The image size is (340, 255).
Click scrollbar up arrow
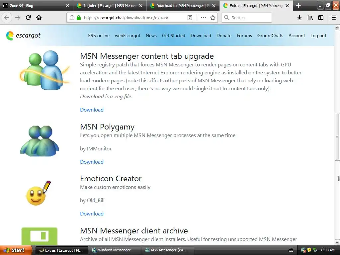337,27
